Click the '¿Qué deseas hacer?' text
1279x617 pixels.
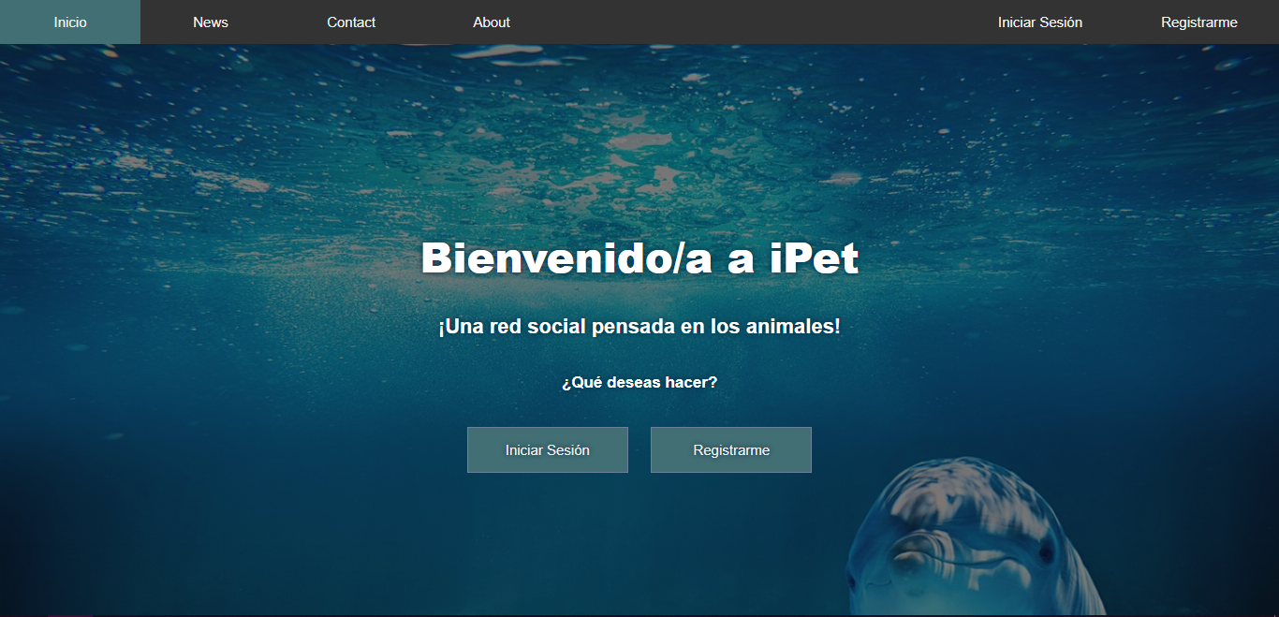coord(639,383)
